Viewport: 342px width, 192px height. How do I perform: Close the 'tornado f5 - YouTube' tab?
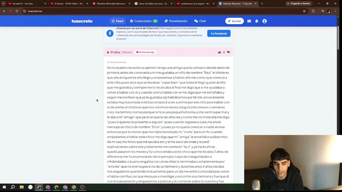point(45,3)
